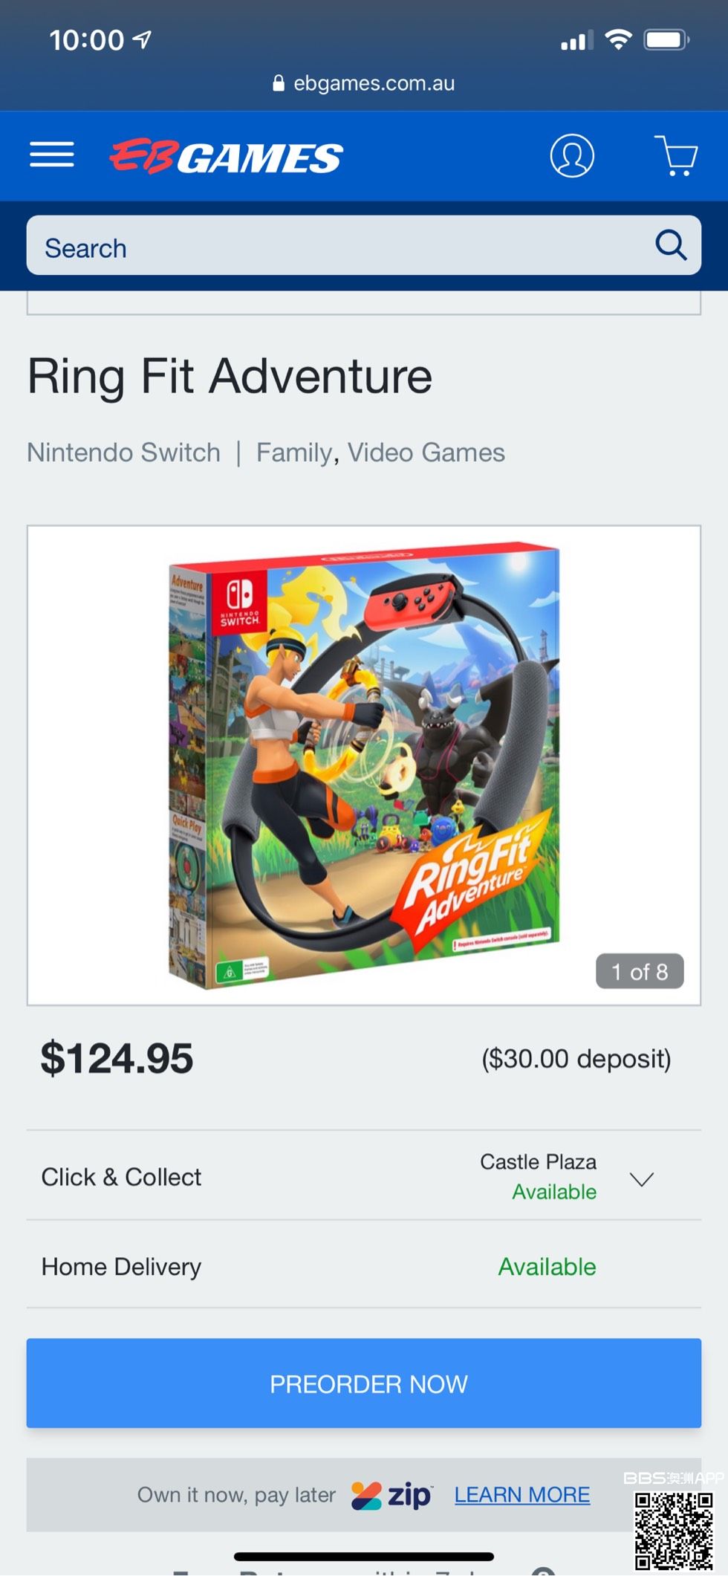Tap the QR code image

pos(673,1531)
